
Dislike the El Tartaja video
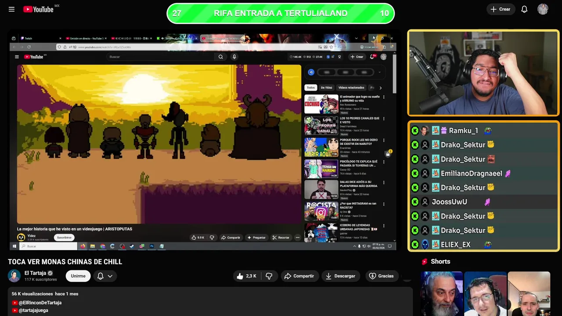tap(269, 276)
